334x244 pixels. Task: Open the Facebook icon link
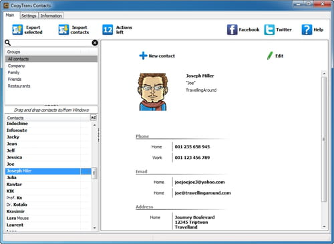(x=232, y=29)
